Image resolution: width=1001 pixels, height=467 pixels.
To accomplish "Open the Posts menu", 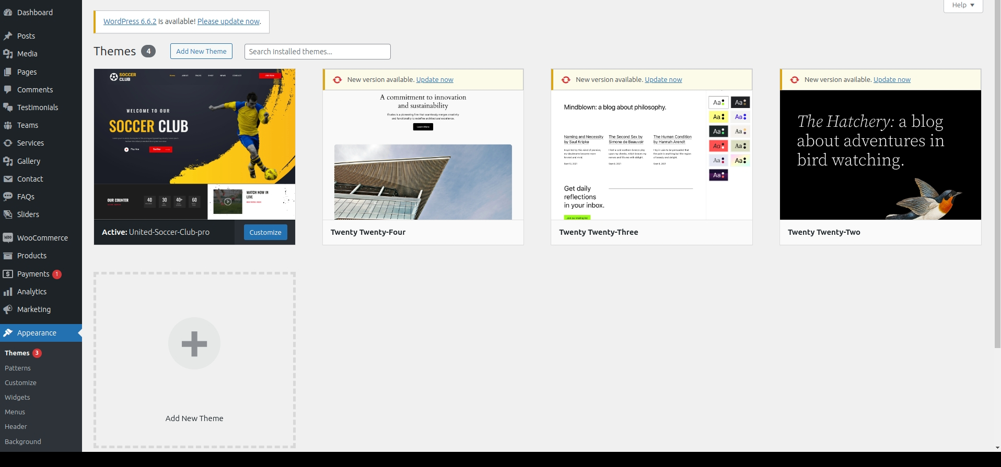I will tap(41, 36).
